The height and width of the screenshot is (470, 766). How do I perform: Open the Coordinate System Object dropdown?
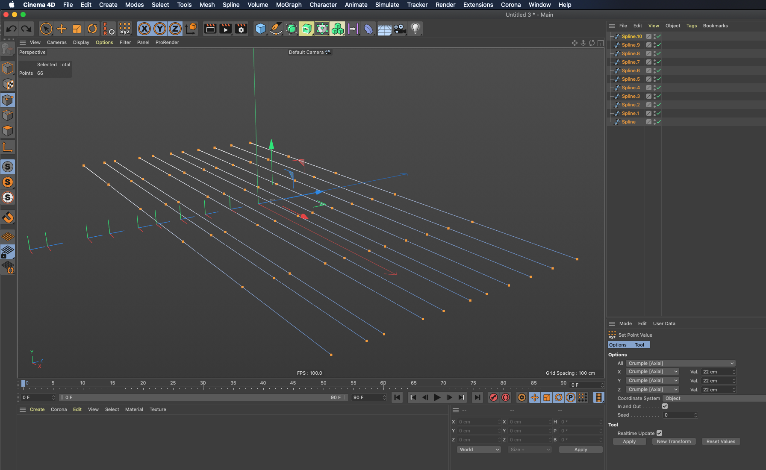point(714,398)
